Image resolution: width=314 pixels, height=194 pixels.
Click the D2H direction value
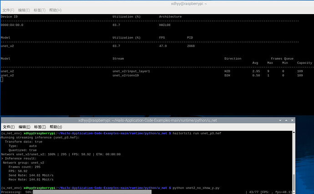click(227, 75)
